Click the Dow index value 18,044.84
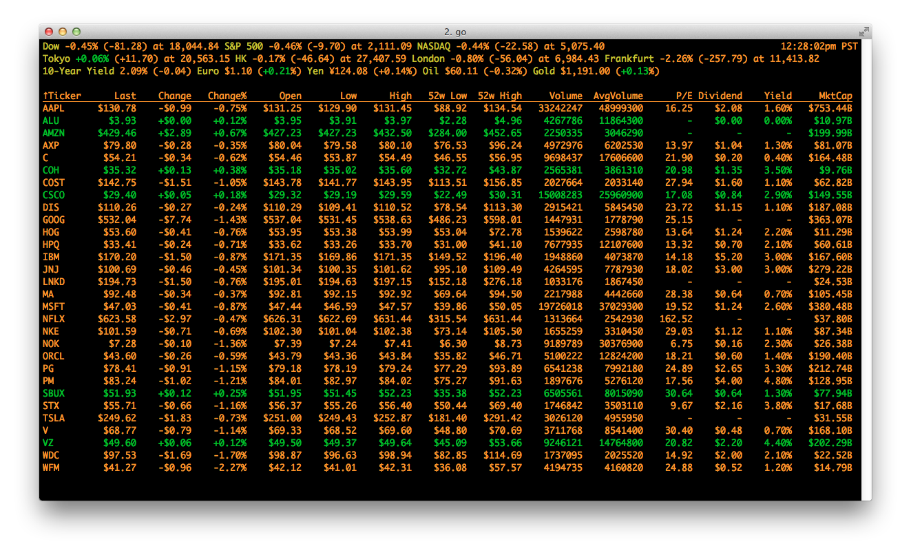This screenshot has width=911, height=555. click(x=194, y=46)
